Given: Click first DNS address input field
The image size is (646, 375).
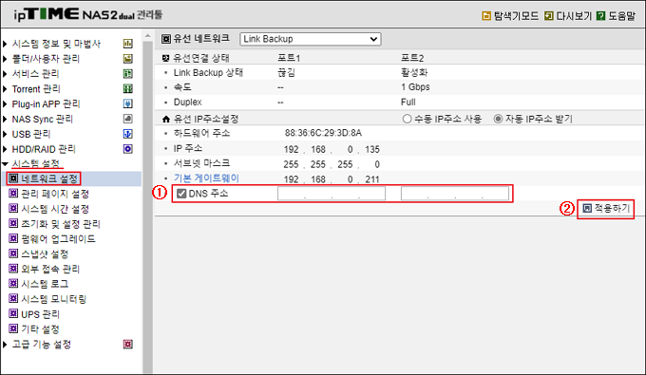Looking at the screenshot, I should click(332, 194).
